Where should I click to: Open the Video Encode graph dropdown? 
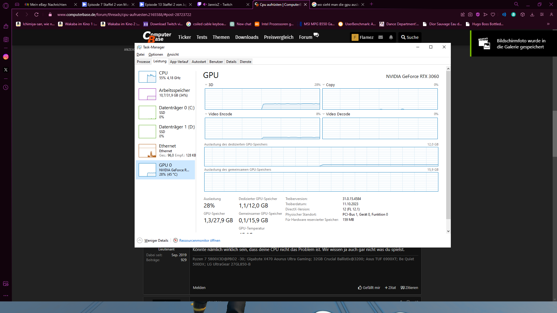(x=206, y=114)
